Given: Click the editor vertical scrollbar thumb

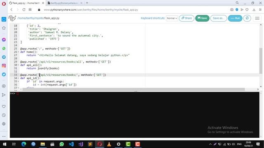Looking at the screenshot, I should pyautogui.click(x=261, y=61).
